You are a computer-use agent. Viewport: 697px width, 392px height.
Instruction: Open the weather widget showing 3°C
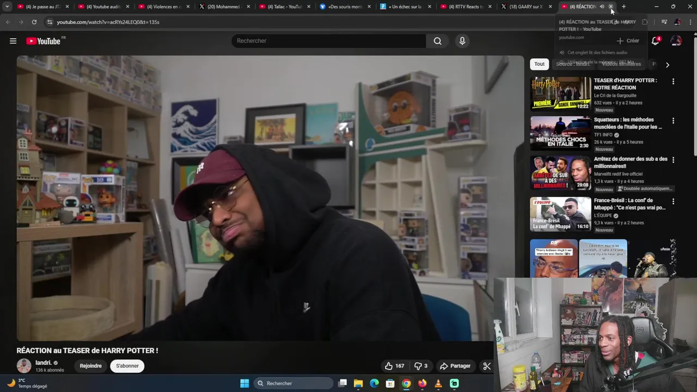tap(27, 383)
